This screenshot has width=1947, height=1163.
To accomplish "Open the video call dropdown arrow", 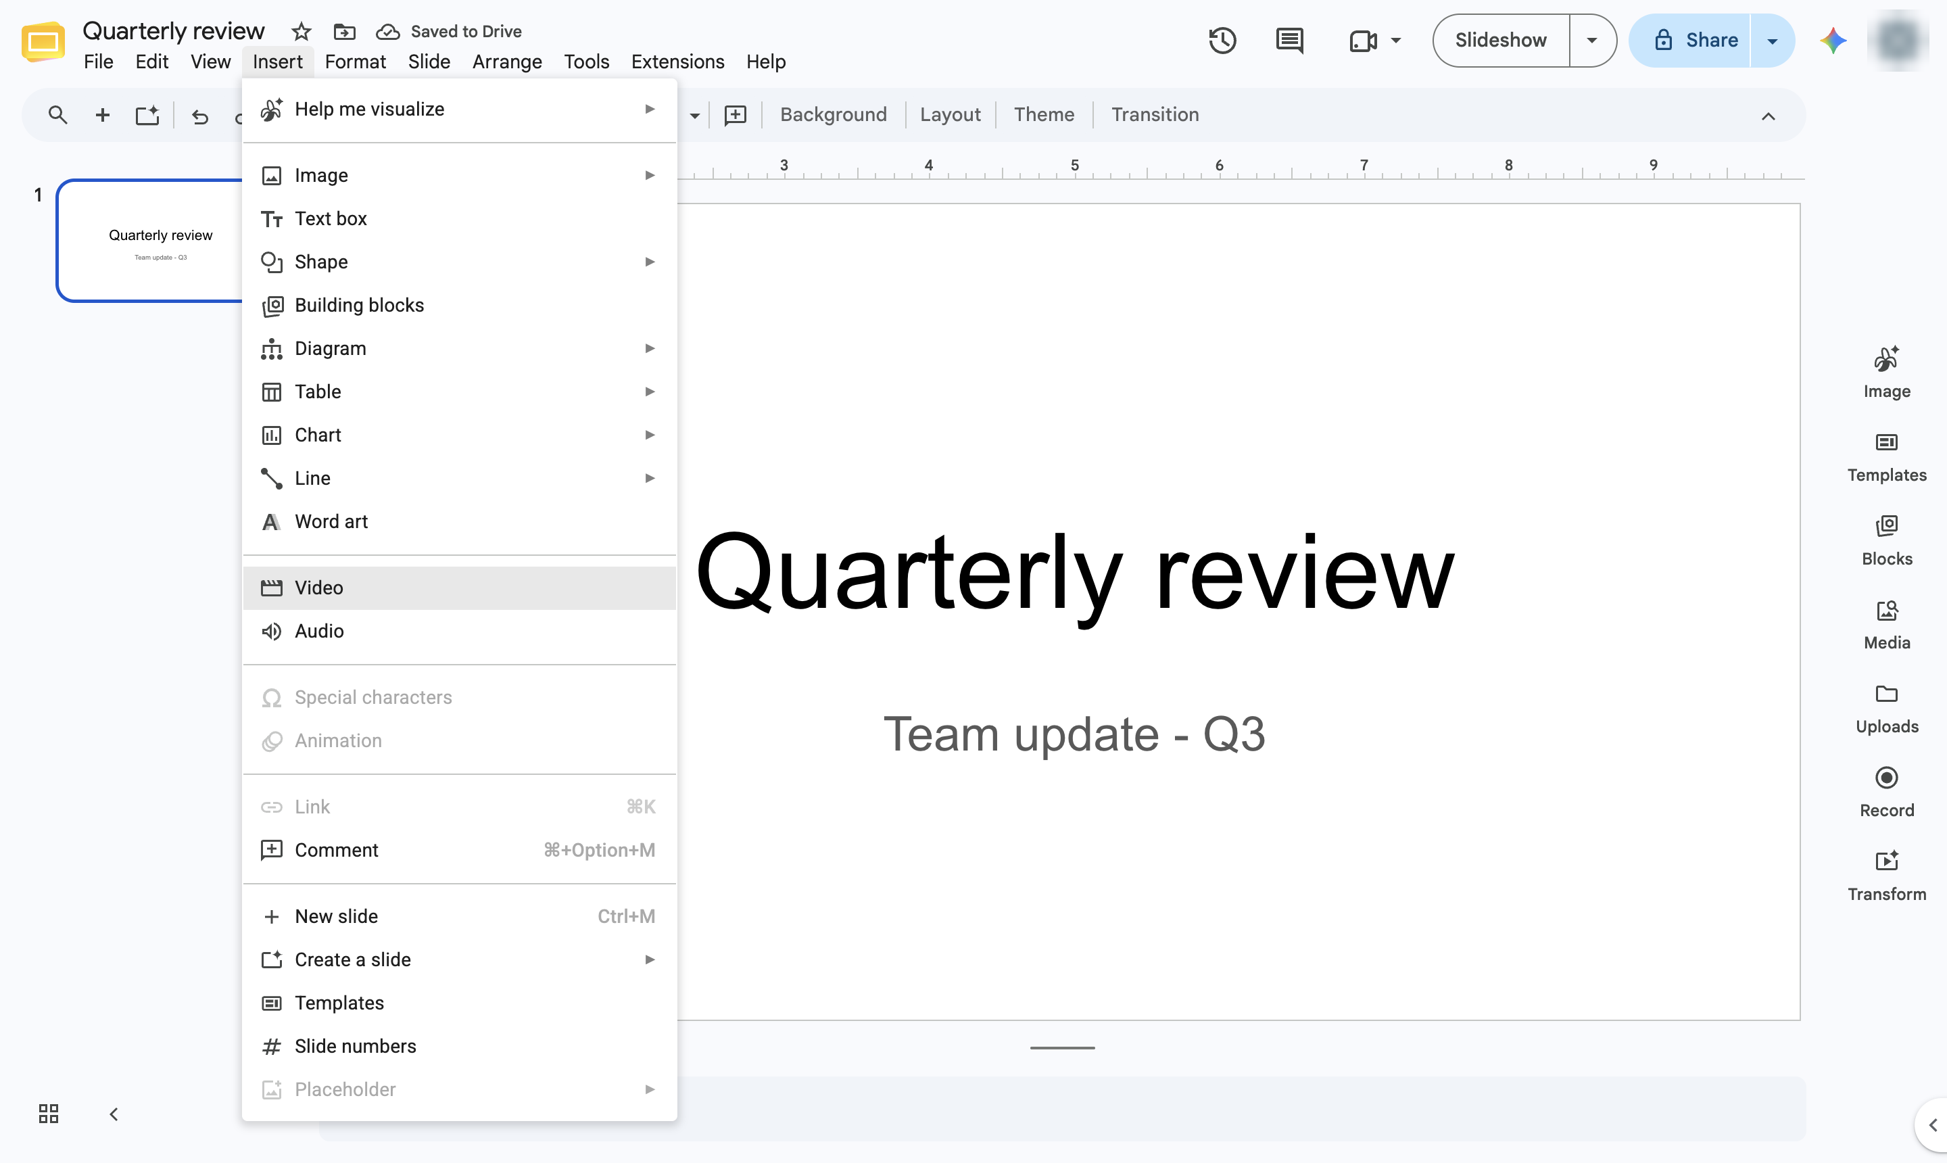I will 1395,40.
